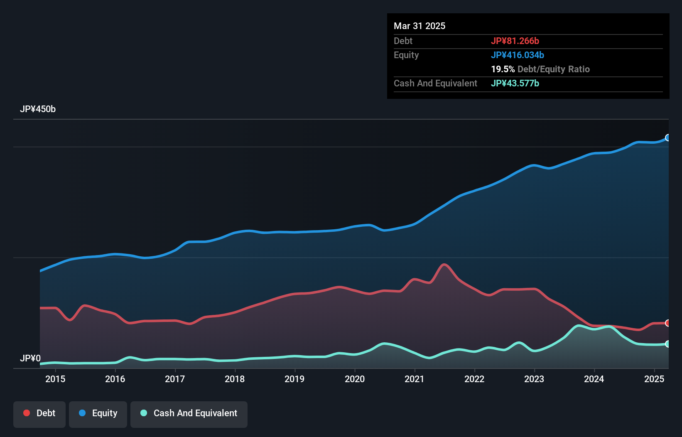Viewport: 682px width, 437px height.
Task: Click the JP¥450b y-axis label
Action: (38, 109)
